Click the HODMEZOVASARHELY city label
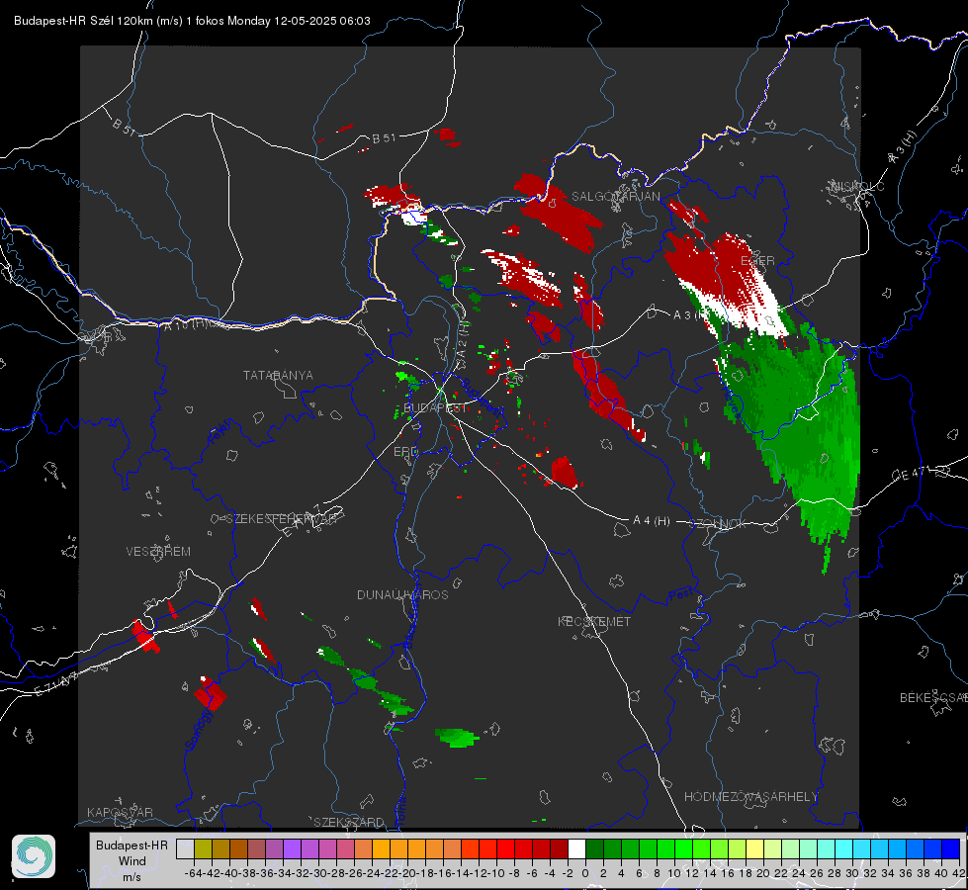Image resolution: width=968 pixels, height=890 pixels. pyautogui.click(x=750, y=797)
